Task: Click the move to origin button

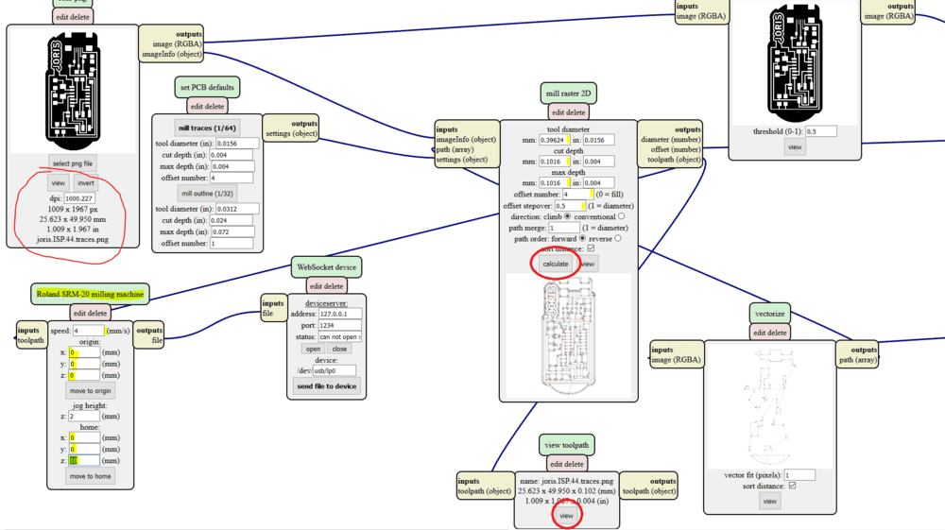Action: click(91, 391)
